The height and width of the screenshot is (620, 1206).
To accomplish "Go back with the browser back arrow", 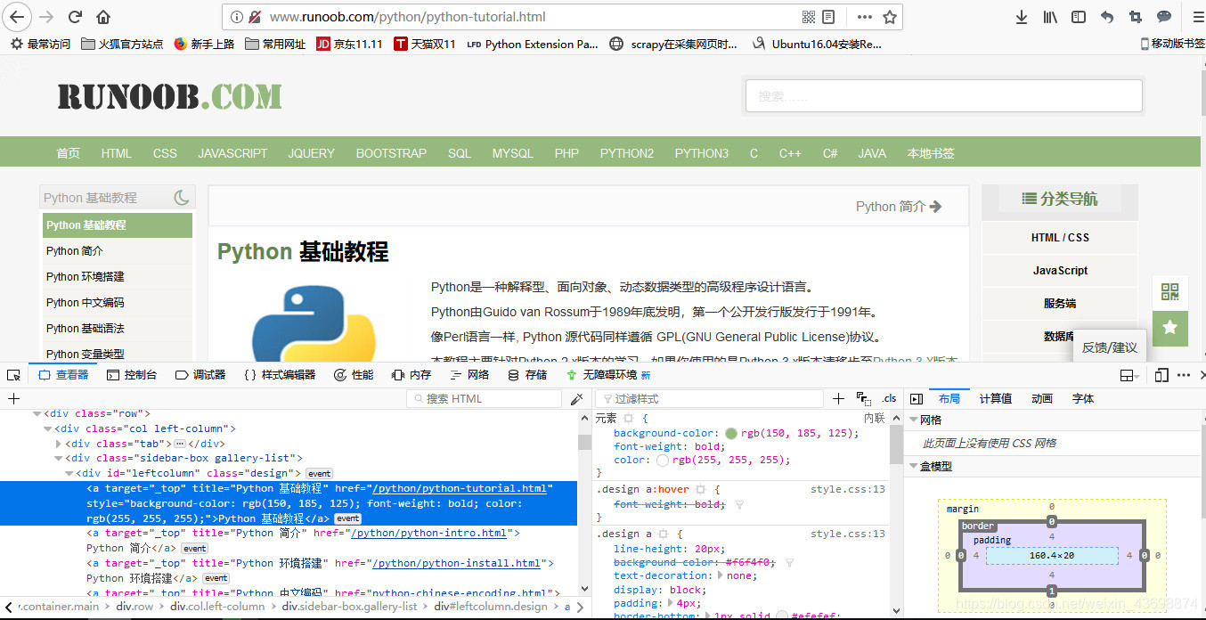I will coord(18,16).
